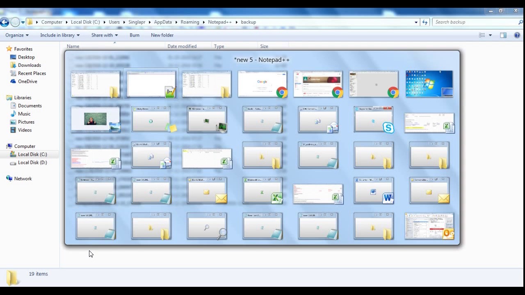Screen dimensions: 525x295
Task: Click Computer in the navigation pane
Action: pos(25,146)
